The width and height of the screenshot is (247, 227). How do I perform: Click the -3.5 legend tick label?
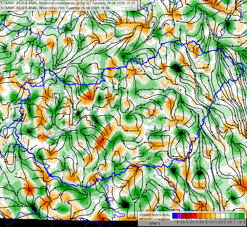point(192,222)
